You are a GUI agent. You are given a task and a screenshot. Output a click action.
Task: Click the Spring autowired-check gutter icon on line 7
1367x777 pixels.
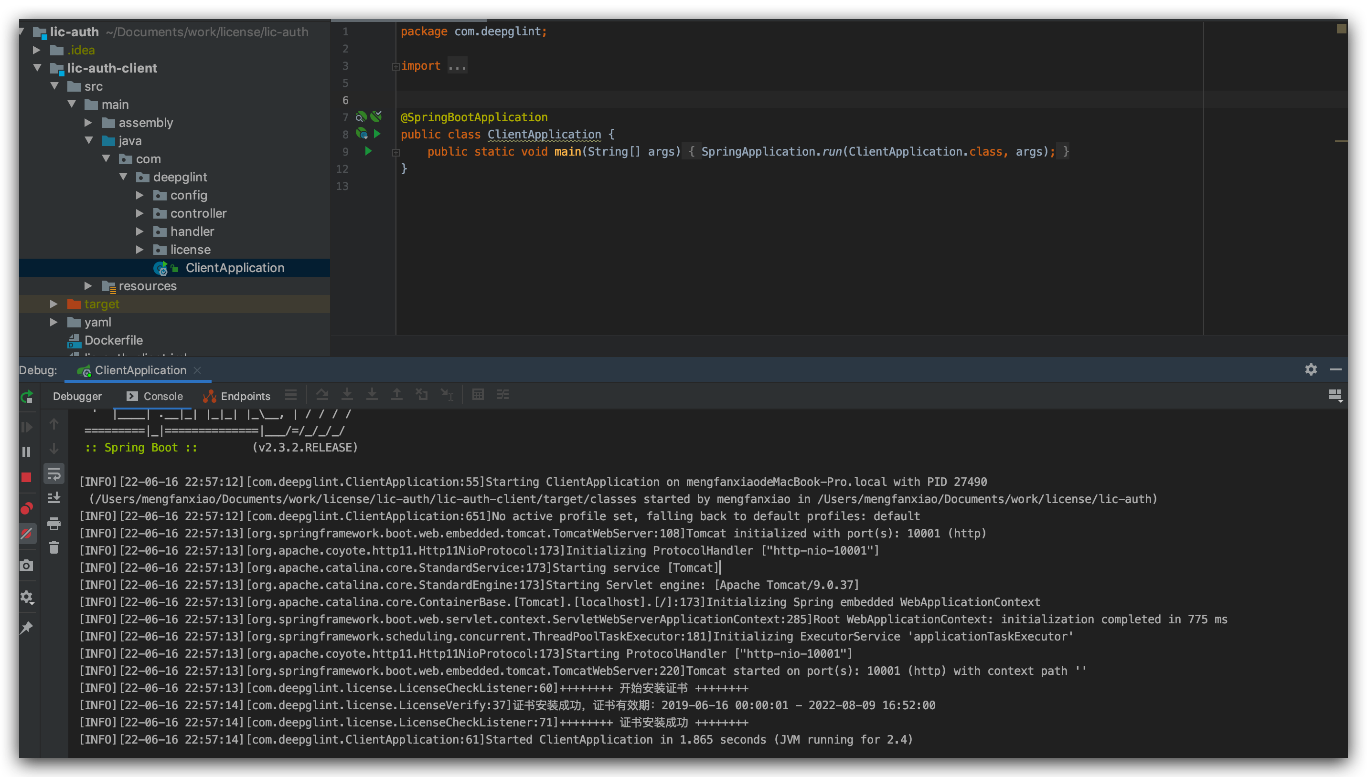[x=376, y=116]
